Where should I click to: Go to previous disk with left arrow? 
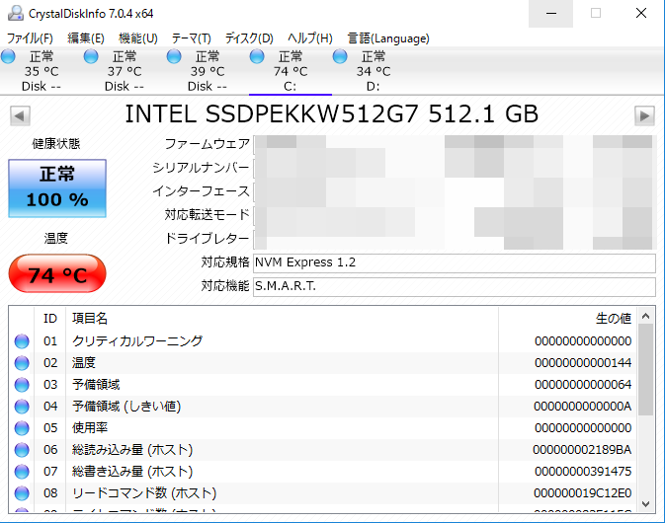point(20,115)
